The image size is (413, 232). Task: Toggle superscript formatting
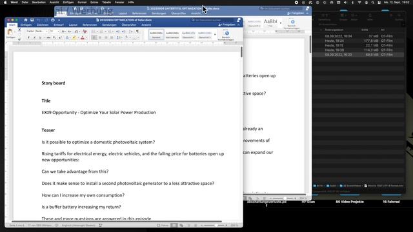60,37
